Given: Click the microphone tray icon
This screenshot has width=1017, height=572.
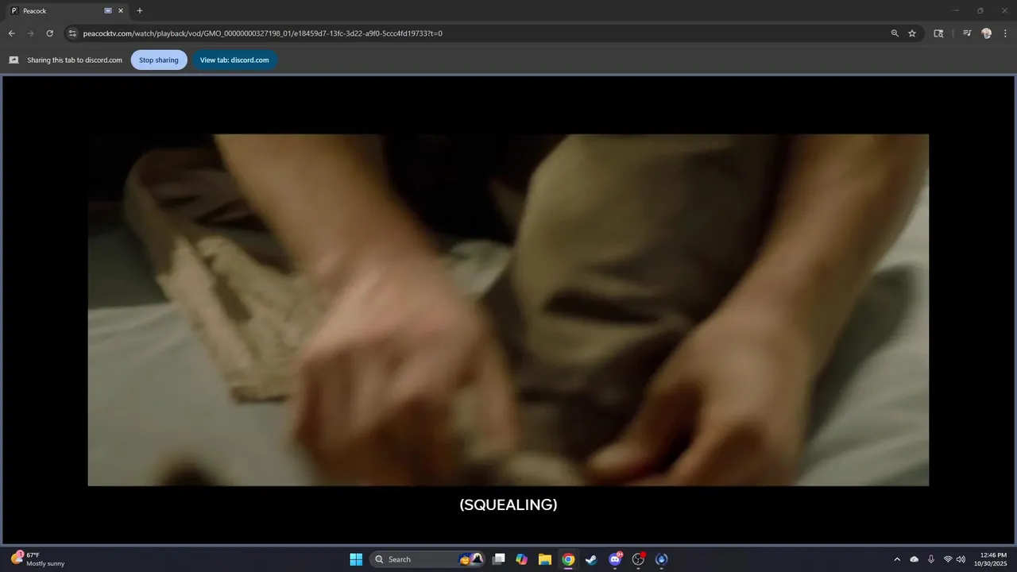Looking at the screenshot, I should (931, 559).
